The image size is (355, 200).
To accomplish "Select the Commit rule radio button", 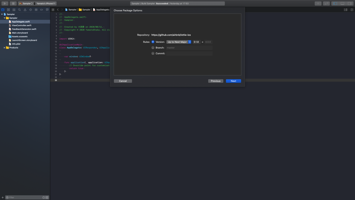I will [153, 53].
